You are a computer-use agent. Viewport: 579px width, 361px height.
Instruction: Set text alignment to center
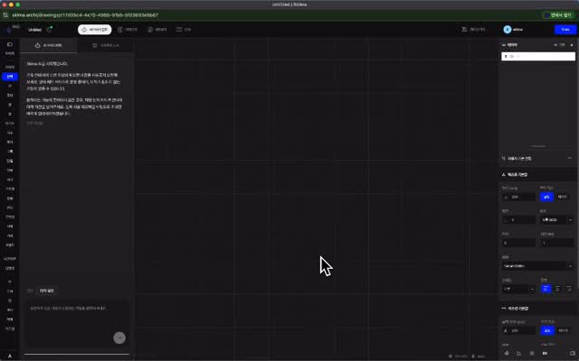tap(557, 289)
